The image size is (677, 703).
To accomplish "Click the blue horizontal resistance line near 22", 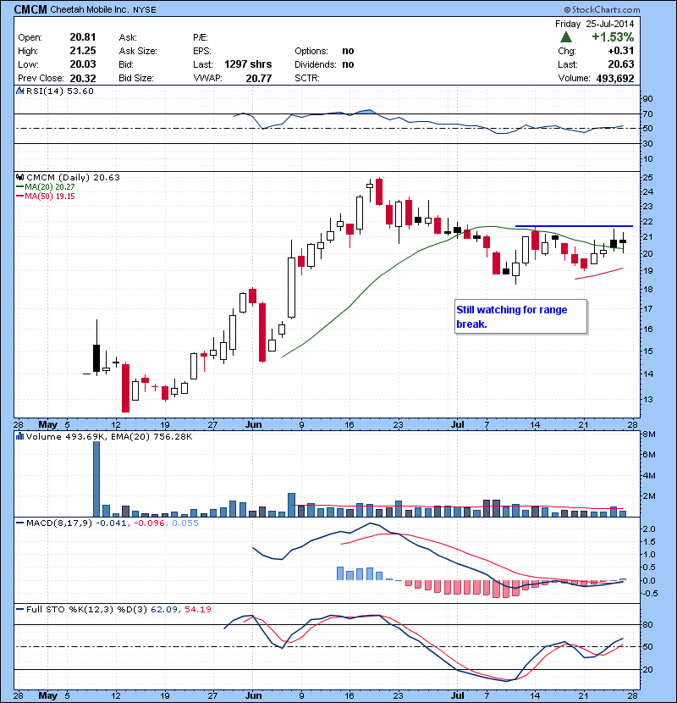I will click(574, 226).
